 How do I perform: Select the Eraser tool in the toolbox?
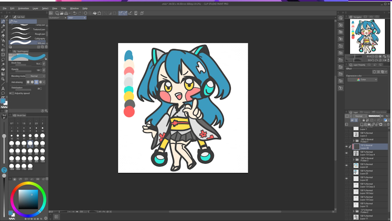[3, 36]
